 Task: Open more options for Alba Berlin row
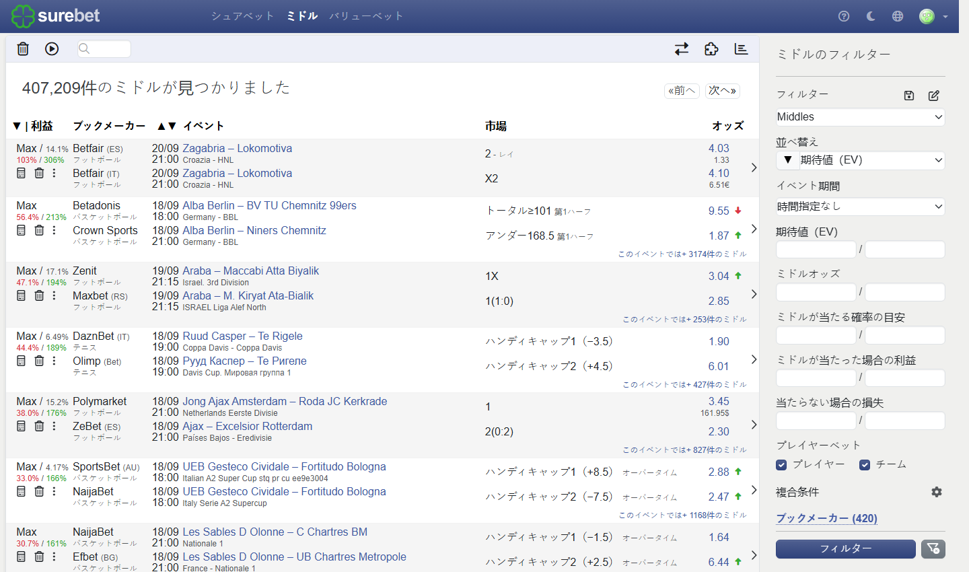[55, 230]
